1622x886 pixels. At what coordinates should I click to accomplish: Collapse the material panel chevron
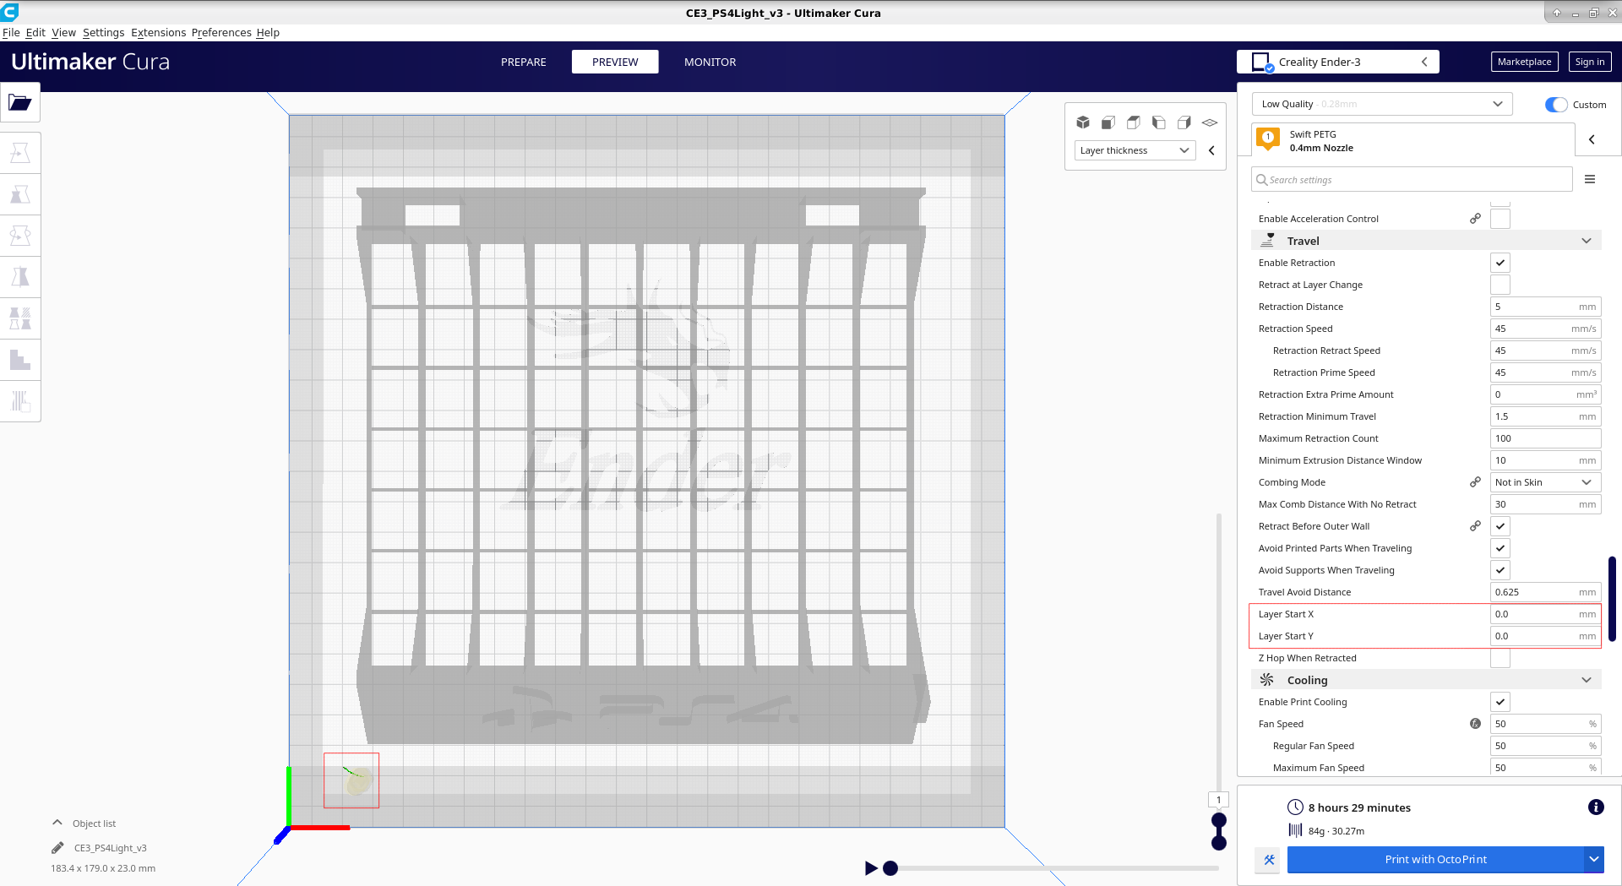tap(1592, 139)
